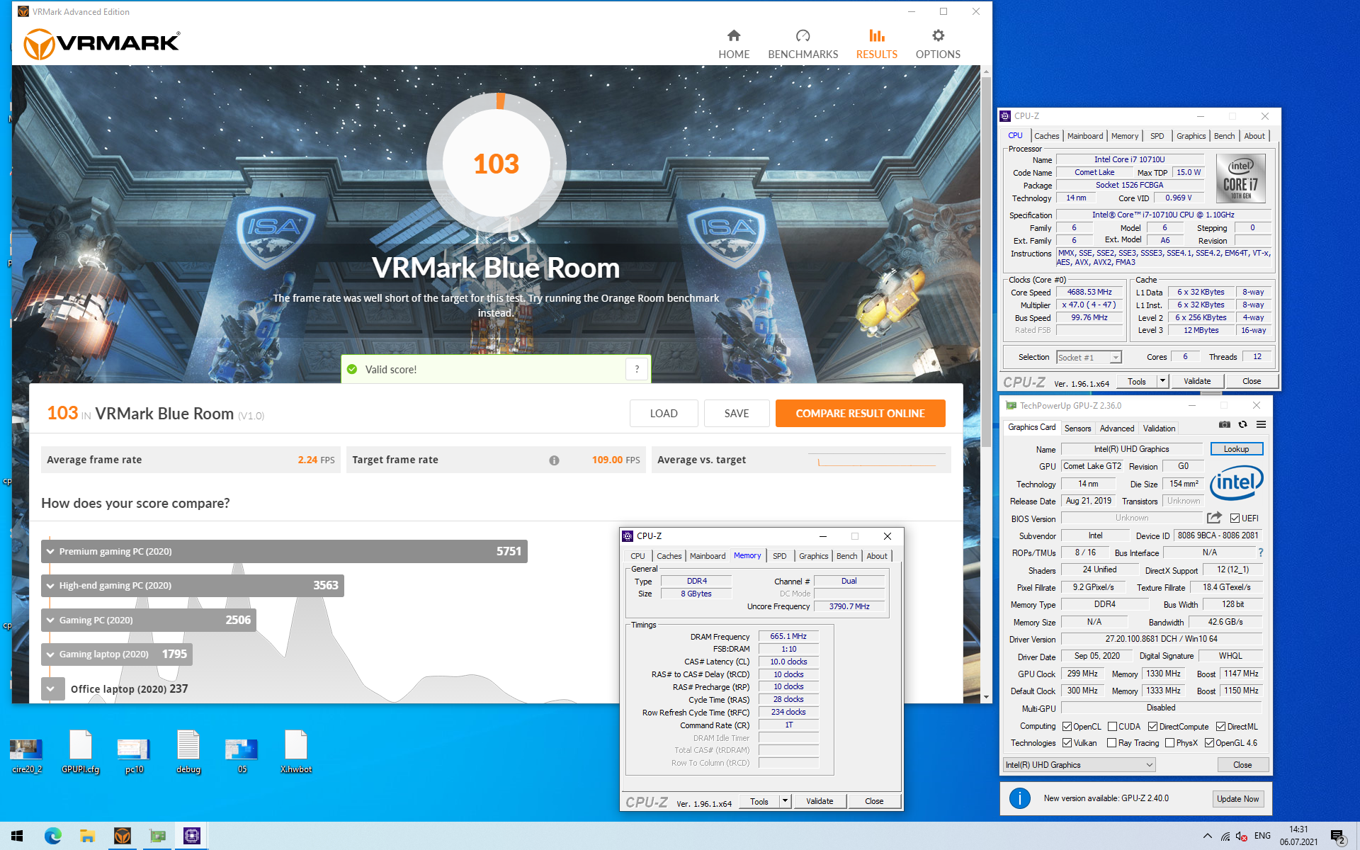
Task: Open the debug desktop file
Action: coord(188,752)
